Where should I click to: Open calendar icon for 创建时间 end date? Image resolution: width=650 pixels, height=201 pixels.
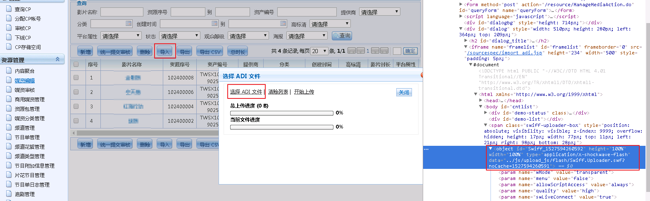tap(283, 24)
